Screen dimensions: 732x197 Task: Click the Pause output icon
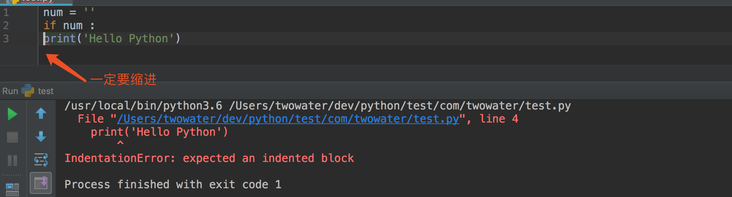coord(12,160)
